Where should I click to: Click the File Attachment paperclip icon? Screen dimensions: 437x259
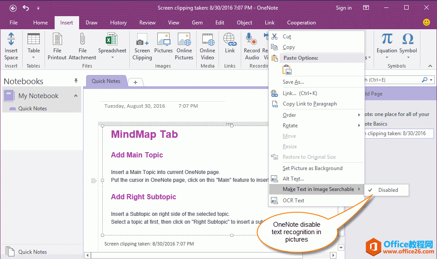click(82, 39)
